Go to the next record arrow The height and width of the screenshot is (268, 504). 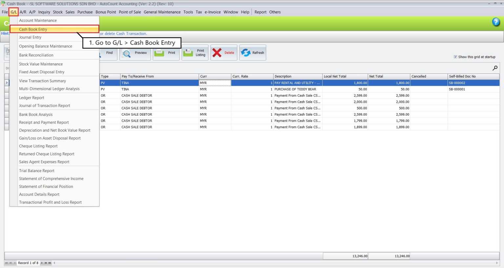tap(42, 263)
